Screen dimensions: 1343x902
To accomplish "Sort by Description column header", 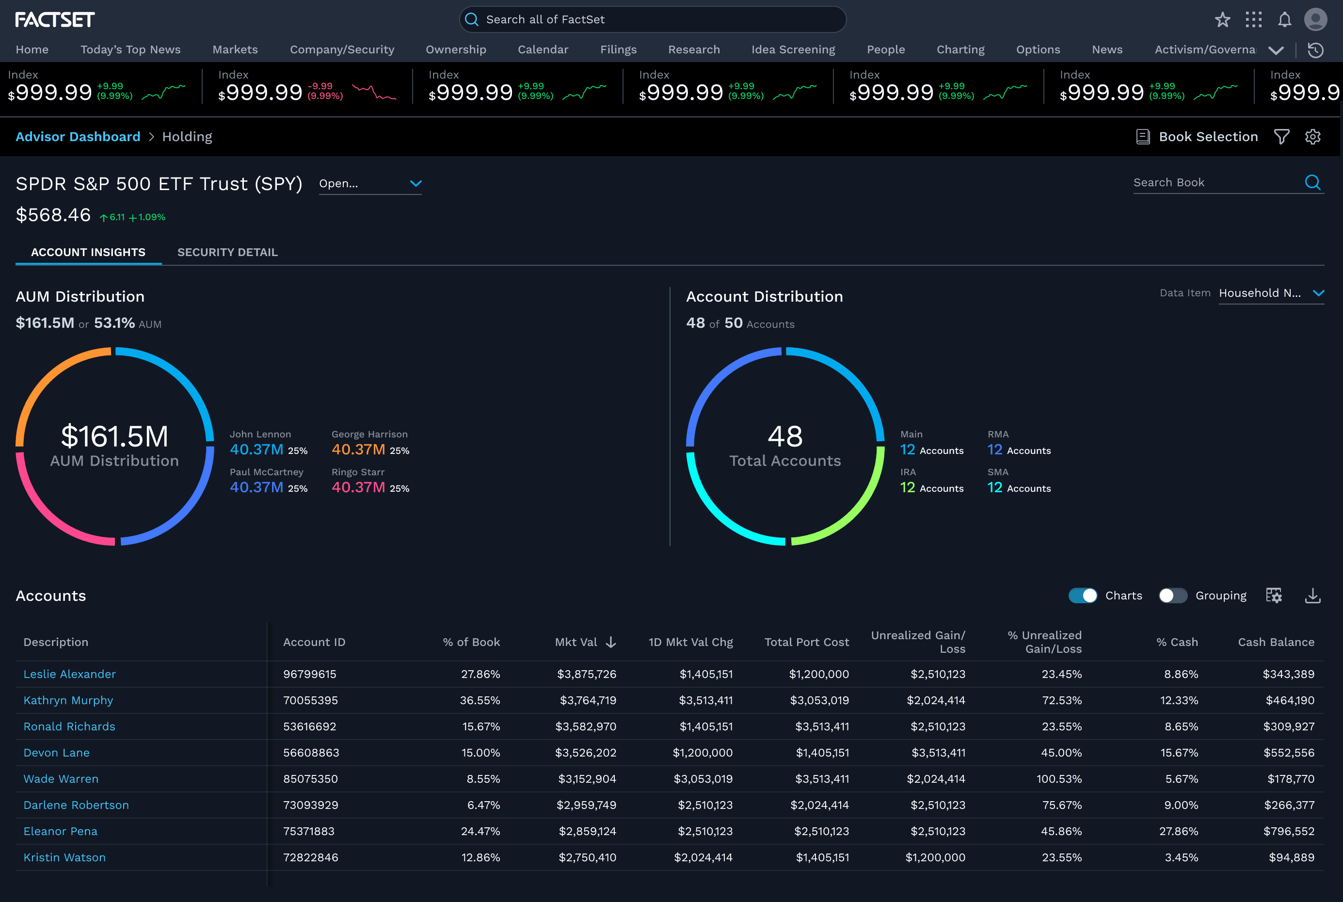I will coord(56,642).
